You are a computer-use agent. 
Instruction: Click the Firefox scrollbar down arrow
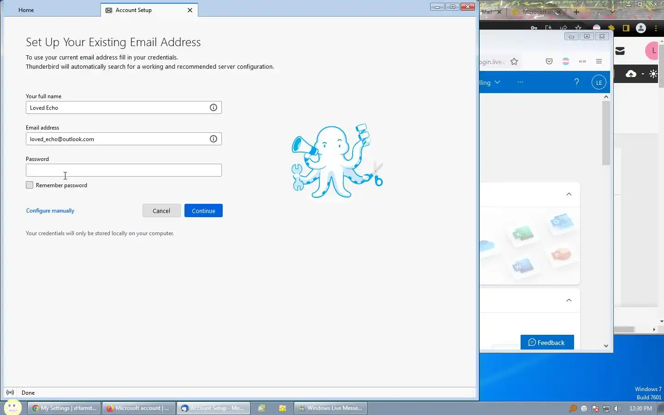606,346
